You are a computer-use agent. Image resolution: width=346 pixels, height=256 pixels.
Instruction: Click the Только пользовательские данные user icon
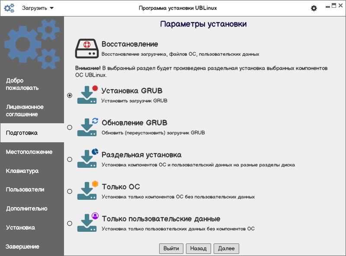(87, 223)
